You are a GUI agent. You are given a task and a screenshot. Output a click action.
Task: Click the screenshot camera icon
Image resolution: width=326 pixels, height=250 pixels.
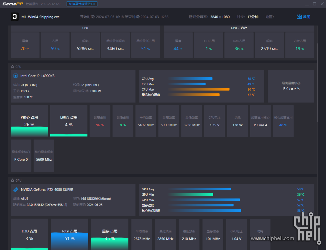(299, 17)
